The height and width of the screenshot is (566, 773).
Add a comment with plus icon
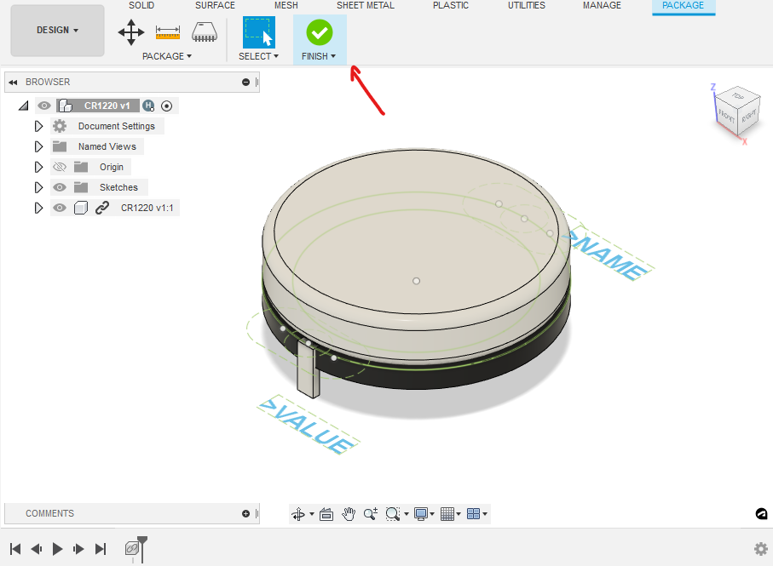click(245, 514)
